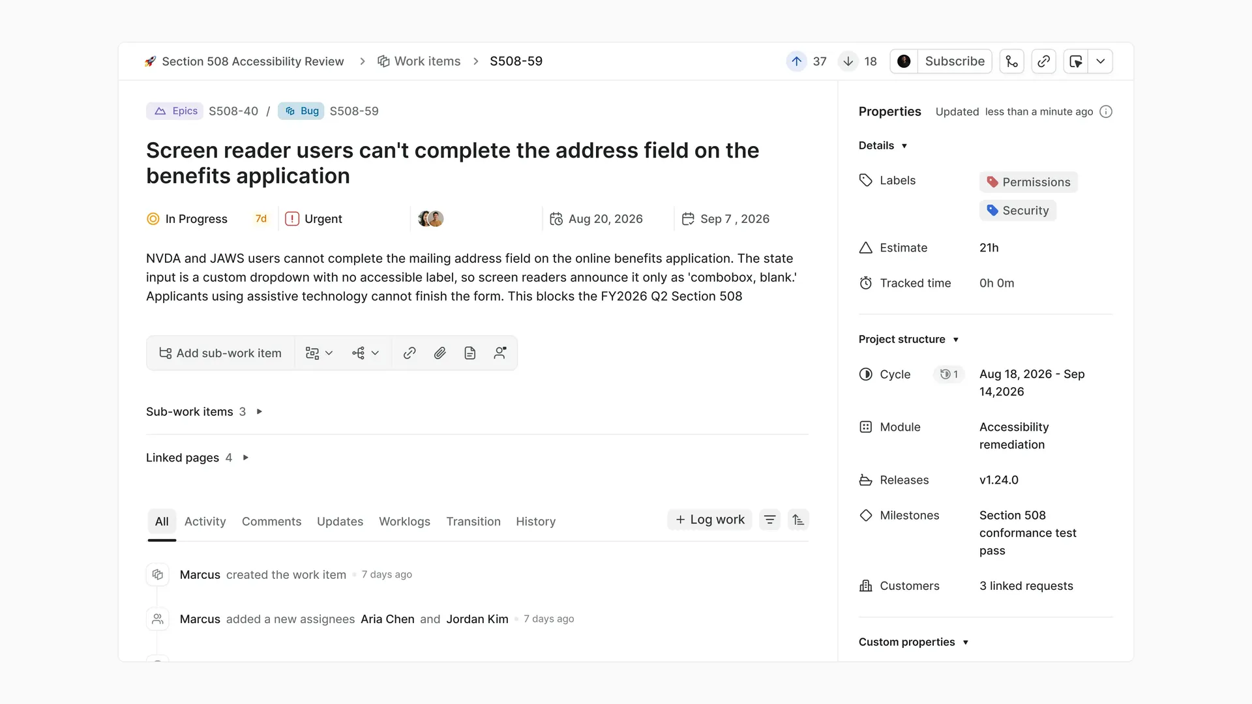Viewport: 1252px width, 704px height.
Task: Click the Add sub-work item button
Action: tap(220, 353)
